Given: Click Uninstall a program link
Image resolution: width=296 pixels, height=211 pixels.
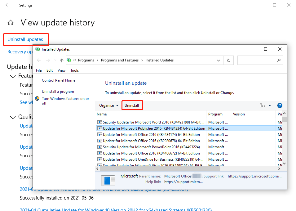Looking at the screenshot, I should pos(58,92).
